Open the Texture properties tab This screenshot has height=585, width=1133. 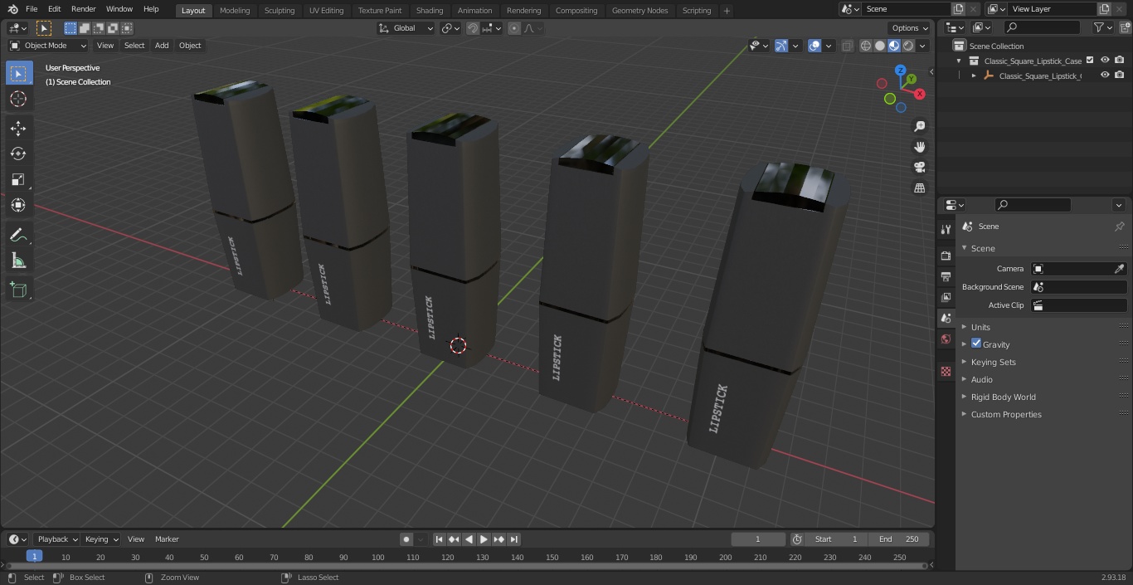click(x=946, y=371)
